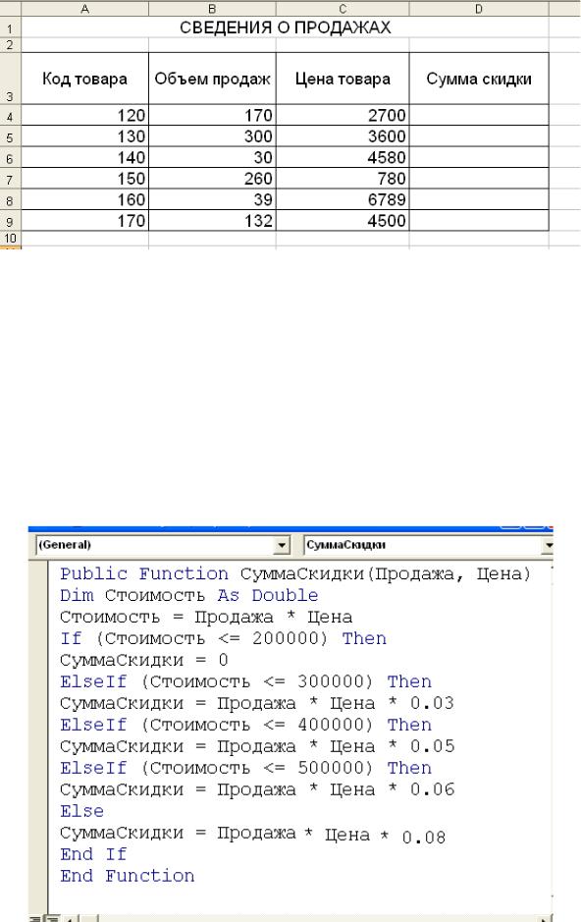Viewport: 581px width, 922px height.
Task: Click the If (Стоимость <= 200000) line
Action: tap(223, 638)
